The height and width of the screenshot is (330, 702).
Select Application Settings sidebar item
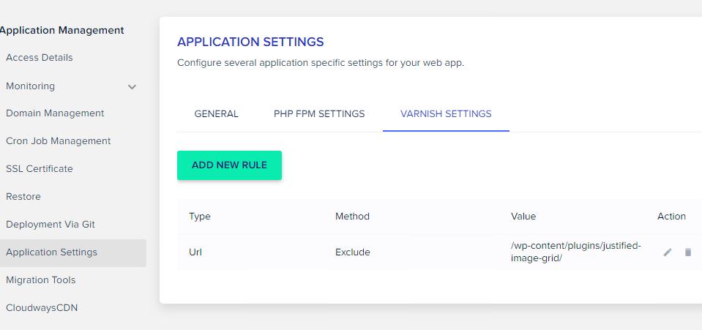point(72,253)
